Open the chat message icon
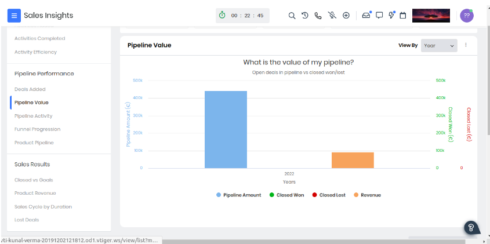 (379, 16)
